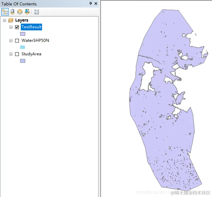Collapse the Layers data frame tree

click(x=5, y=20)
